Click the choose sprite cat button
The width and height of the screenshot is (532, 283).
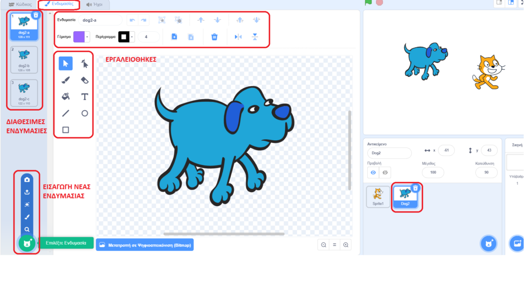(x=488, y=244)
